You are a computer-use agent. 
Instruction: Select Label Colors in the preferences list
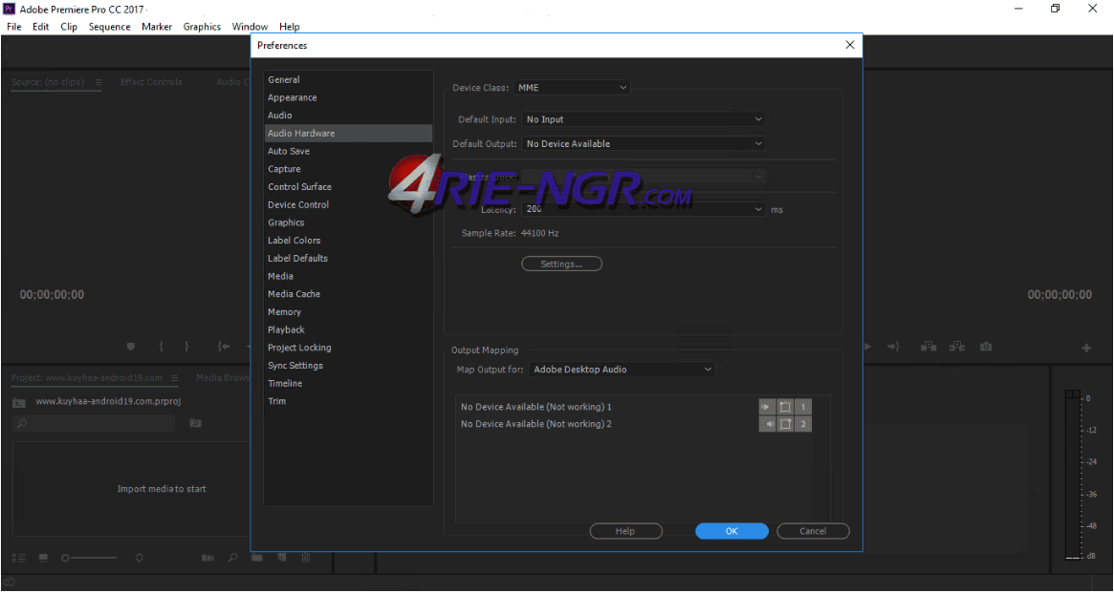(348, 241)
